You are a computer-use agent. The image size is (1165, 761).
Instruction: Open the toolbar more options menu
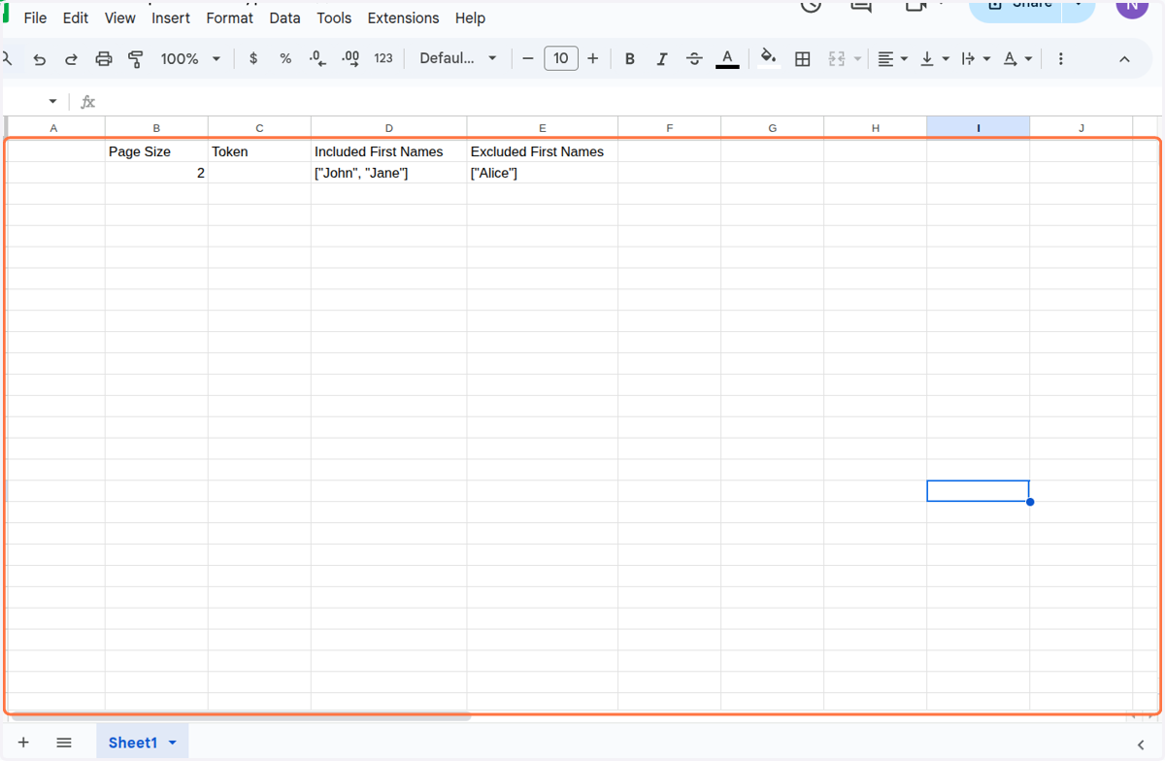pos(1060,59)
